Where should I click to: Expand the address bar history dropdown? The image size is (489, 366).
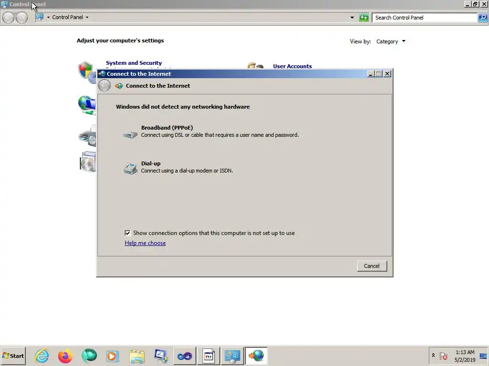point(352,18)
